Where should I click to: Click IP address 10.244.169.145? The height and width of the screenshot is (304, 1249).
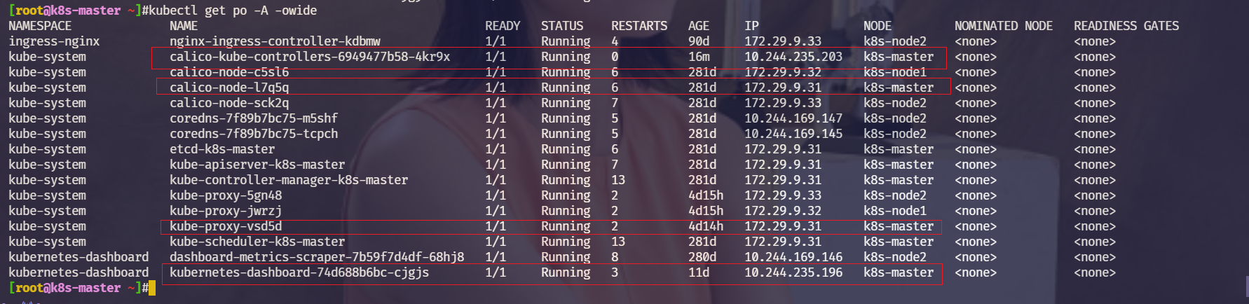pyautogui.click(x=793, y=134)
